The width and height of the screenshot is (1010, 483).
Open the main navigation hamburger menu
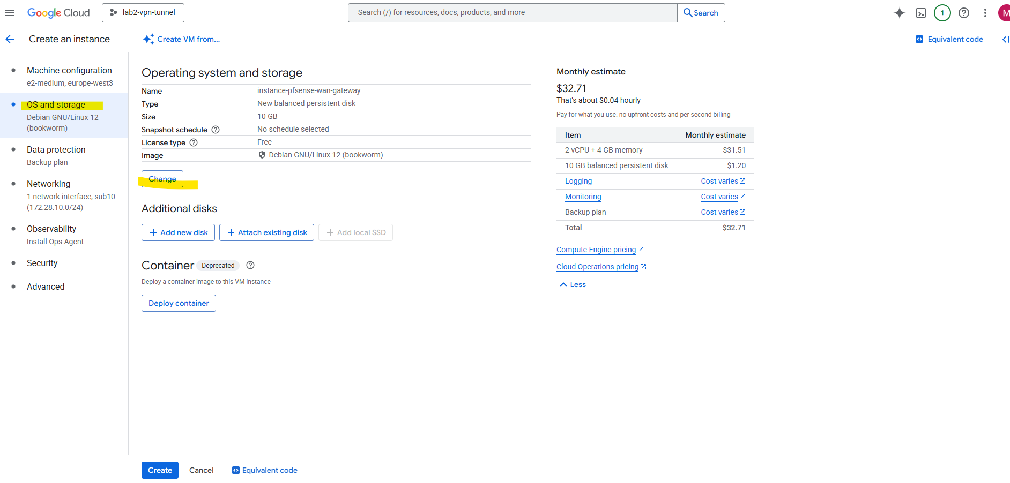[x=10, y=13]
